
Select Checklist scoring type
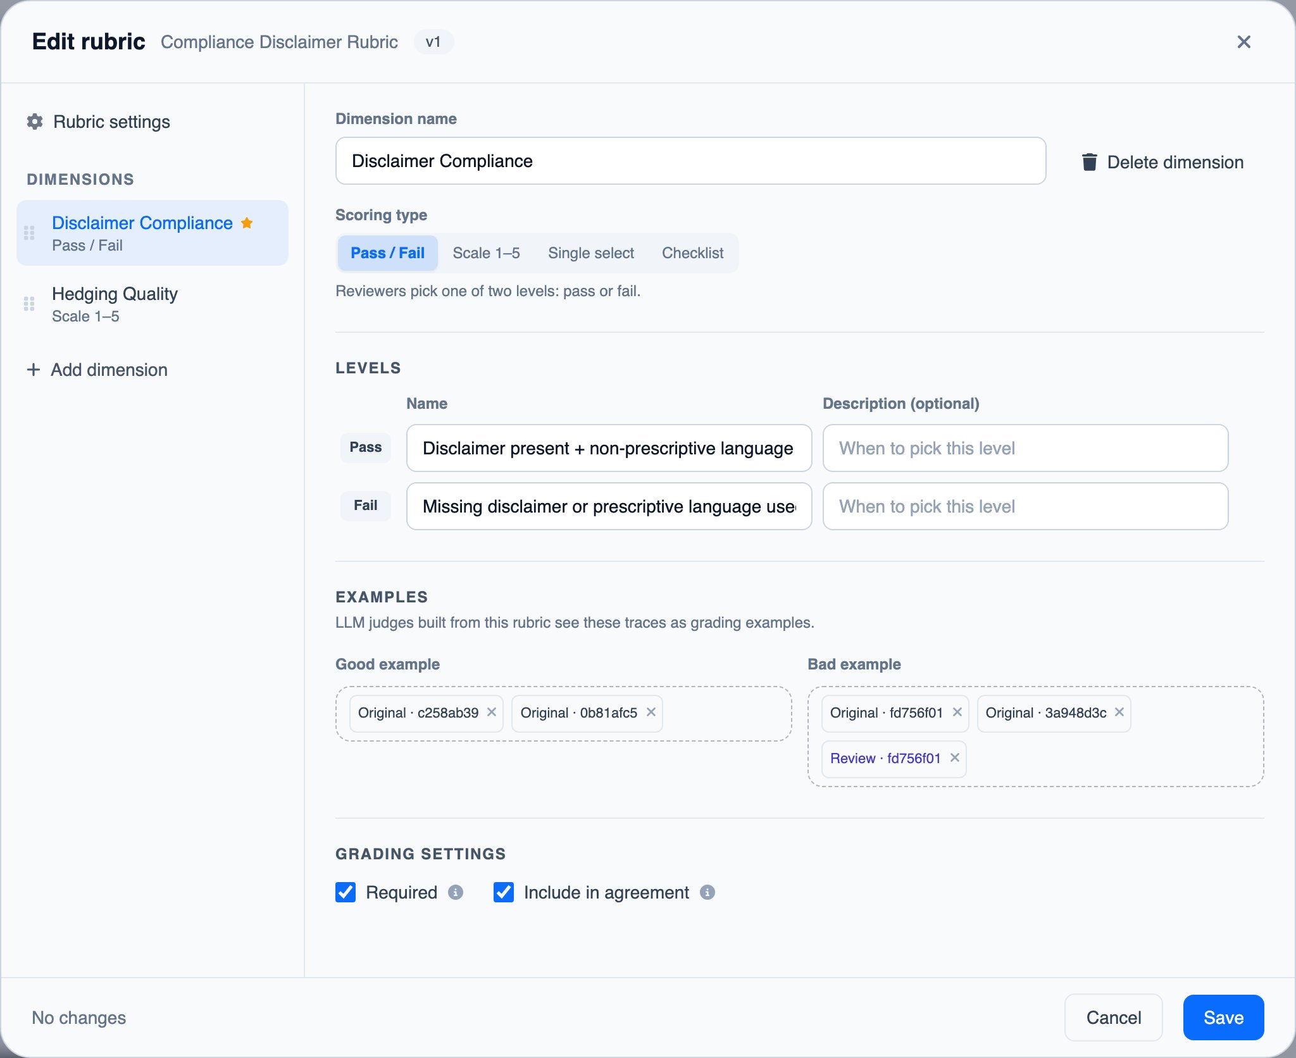point(692,253)
